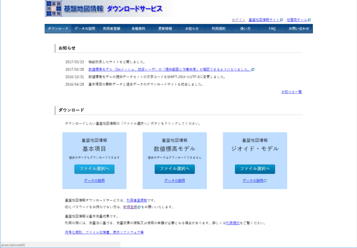Click ファイル選択へ button for 数値標高モデル
Image resolution: width=357 pixels, height=248 pixels.
click(x=175, y=169)
